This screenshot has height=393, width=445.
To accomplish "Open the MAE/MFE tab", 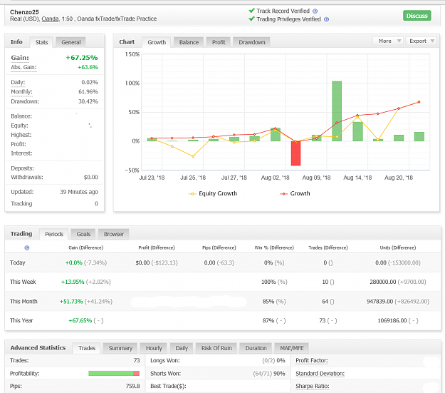I will pyautogui.click(x=292, y=348).
